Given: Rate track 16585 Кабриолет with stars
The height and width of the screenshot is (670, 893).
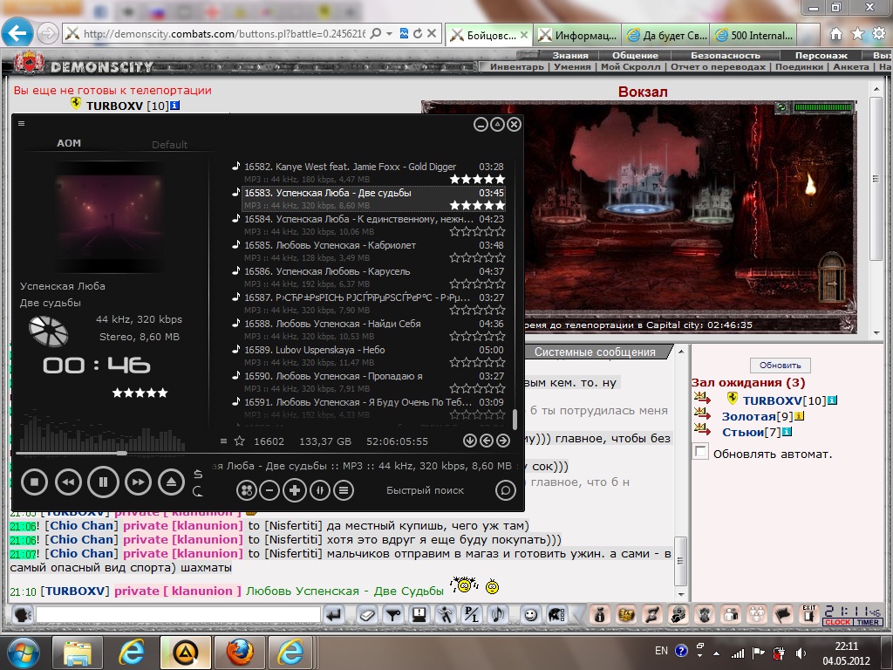Looking at the screenshot, I should 477,257.
